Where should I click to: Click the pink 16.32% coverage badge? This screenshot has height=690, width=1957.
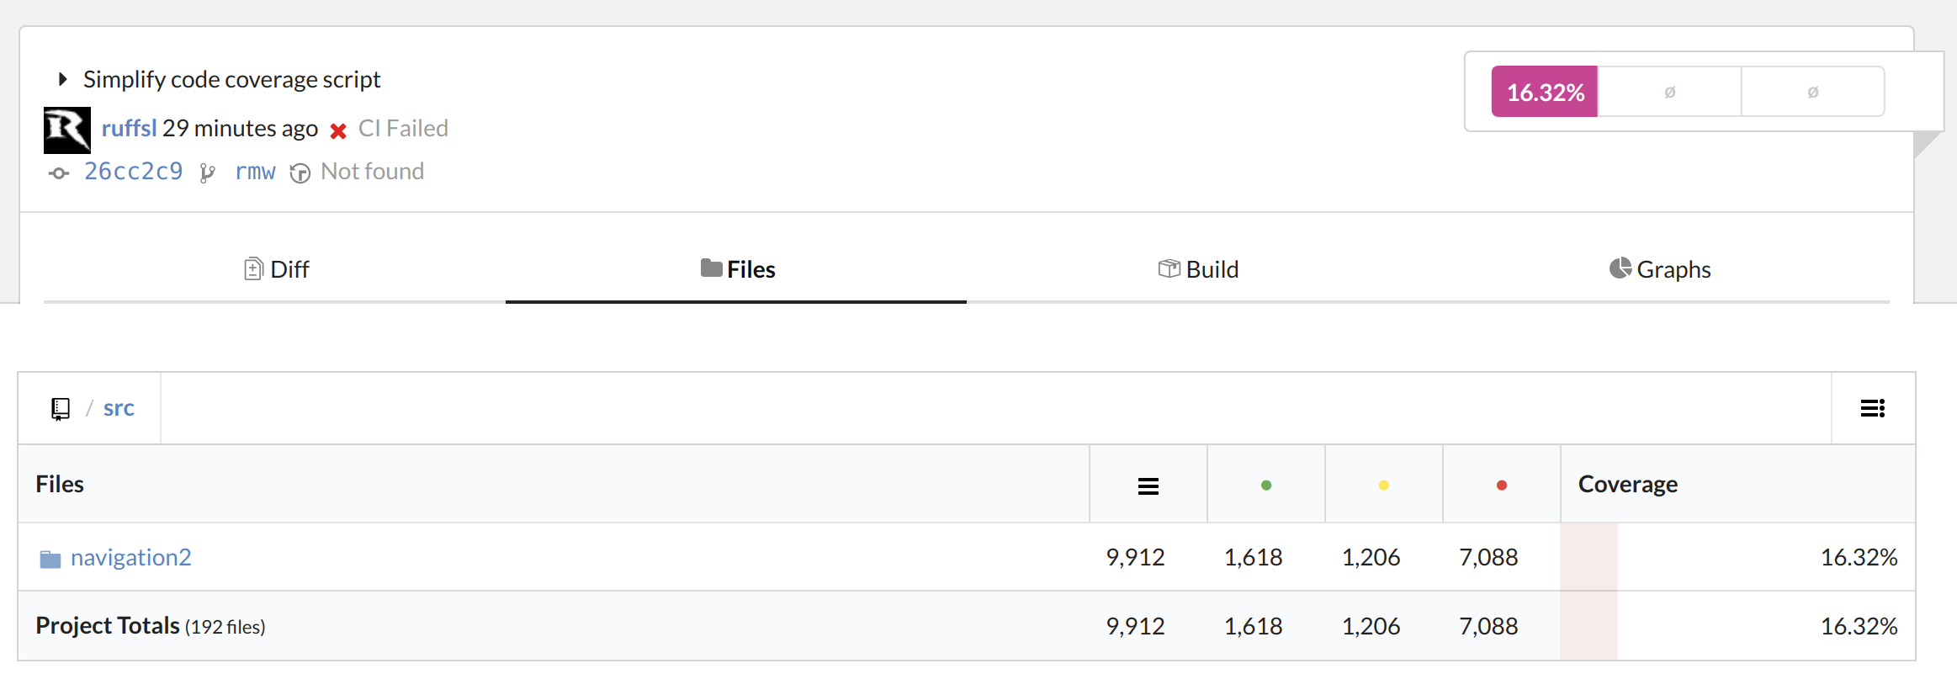[x=1544, y=91]
